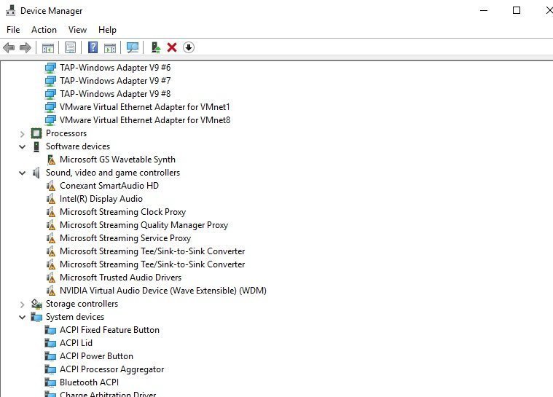Expand the Storage controllers category
553x397 pixels.
[x=22, y=304]
